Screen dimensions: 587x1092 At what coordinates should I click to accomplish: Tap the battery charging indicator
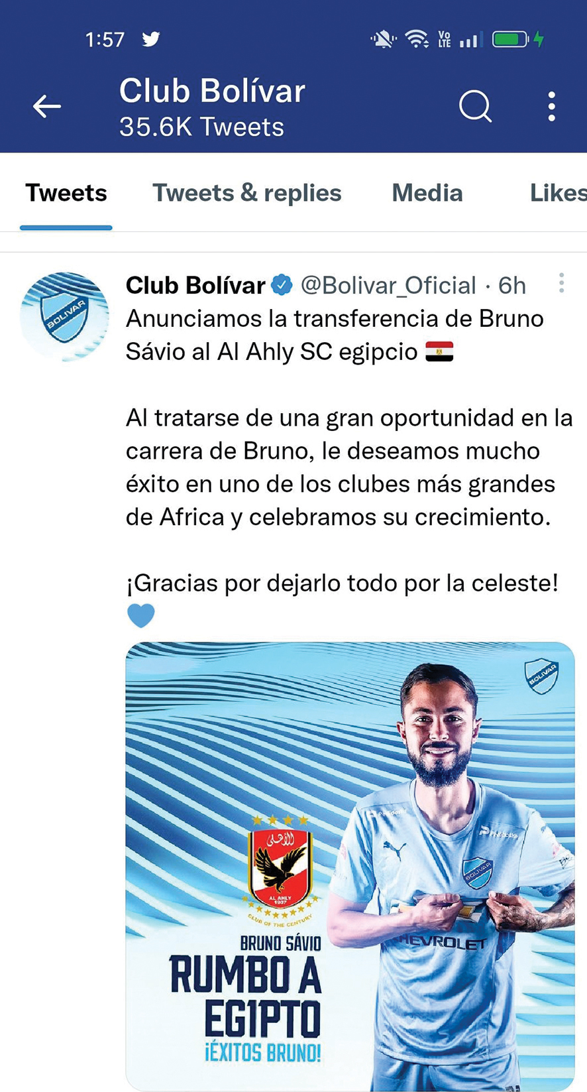click(517, 39)
